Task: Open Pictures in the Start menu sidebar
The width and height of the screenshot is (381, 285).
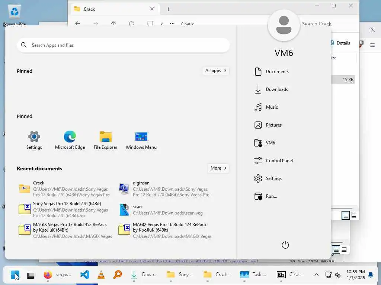Action: [268, 125]
